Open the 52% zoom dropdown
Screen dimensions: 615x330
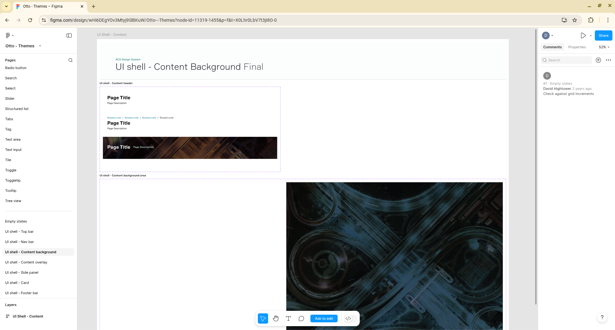click(x=604, y=47)
